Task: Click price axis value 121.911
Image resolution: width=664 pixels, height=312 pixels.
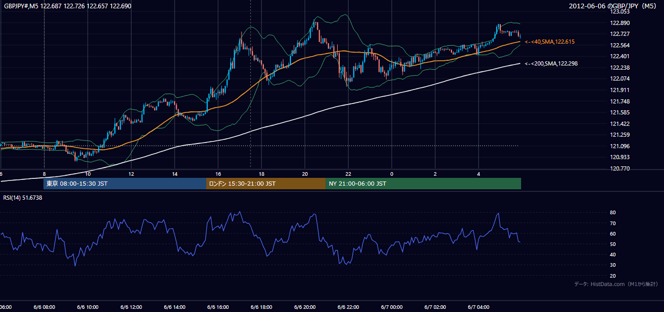Action: point(620,90)
